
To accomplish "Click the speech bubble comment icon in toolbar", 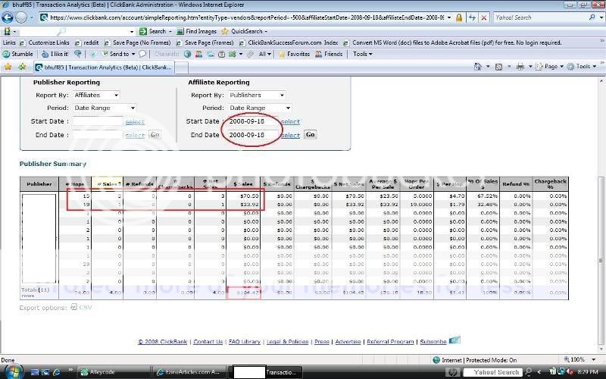I will 142,54.
